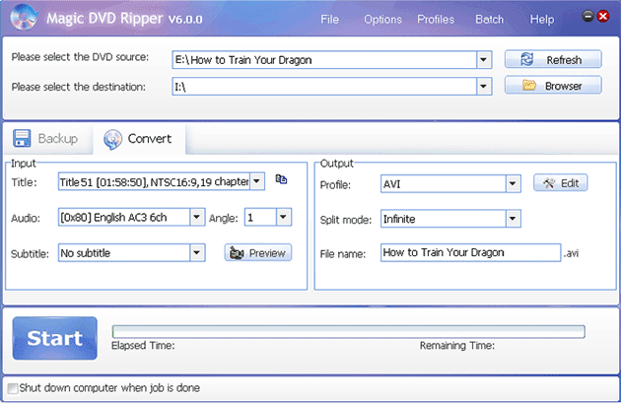
Task: Expand the Angle dropdown
Action: tap(283, 217)
